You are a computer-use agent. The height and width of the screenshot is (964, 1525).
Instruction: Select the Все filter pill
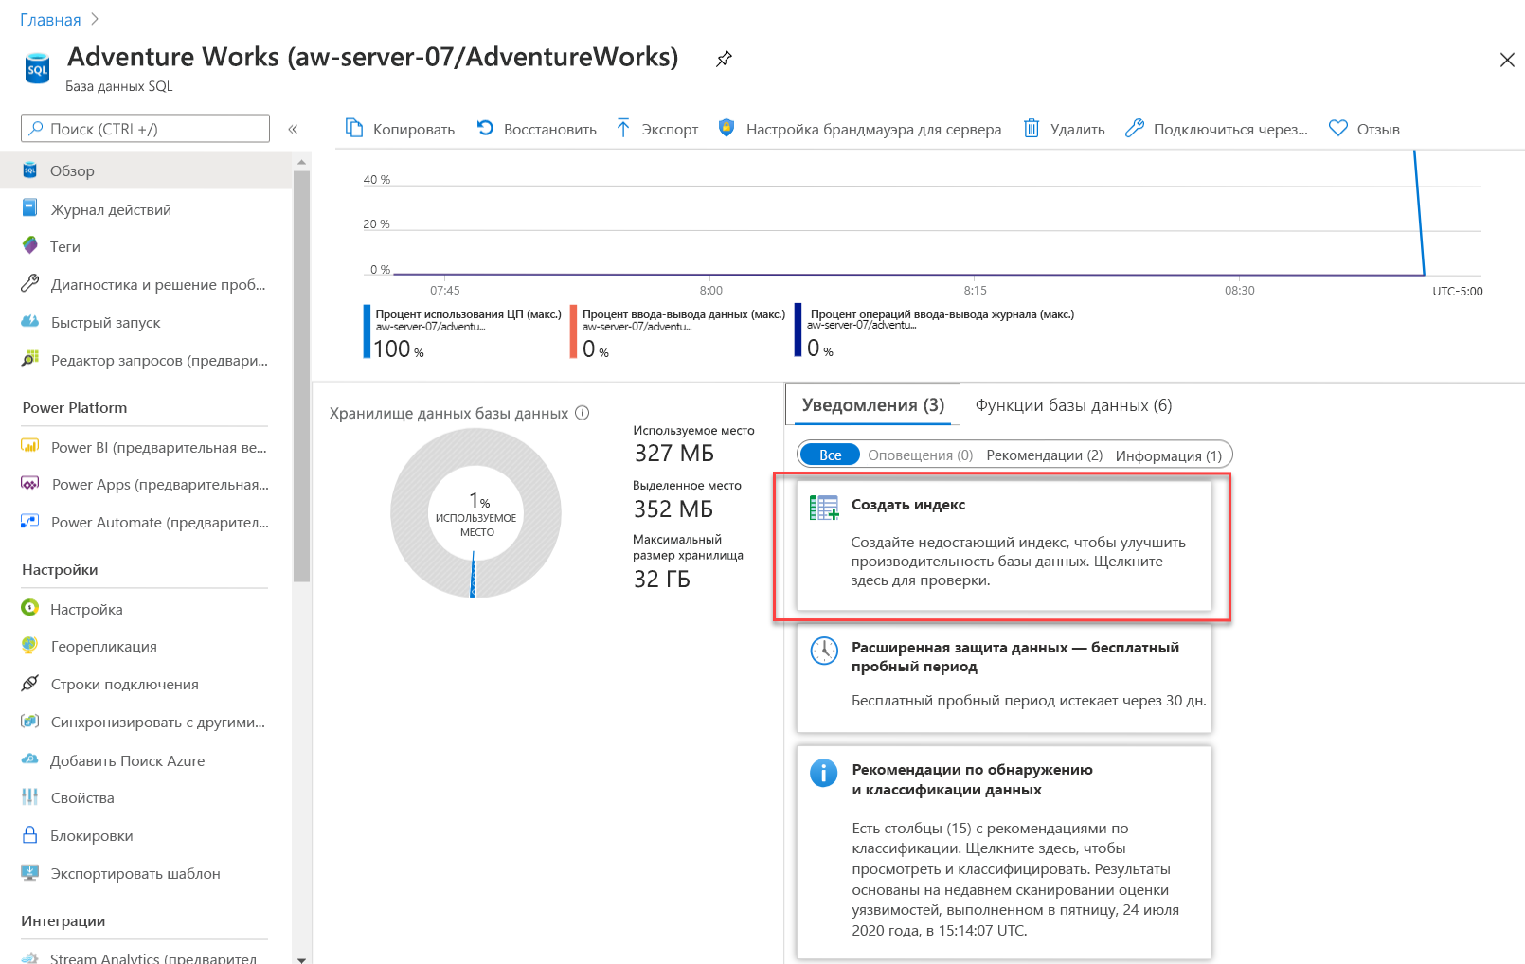click(830, 455)
